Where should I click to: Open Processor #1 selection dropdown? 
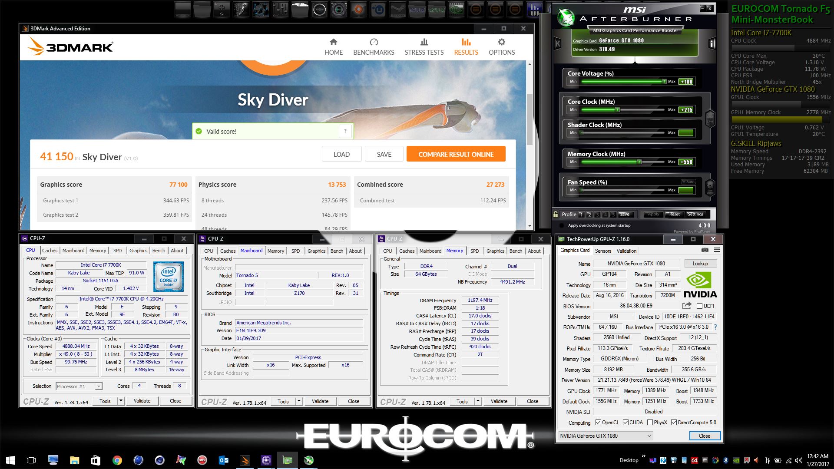[78, 386]
